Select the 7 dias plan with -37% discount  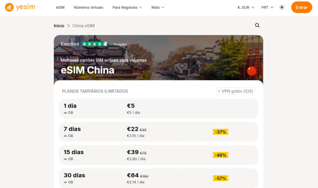pos(158,132)
